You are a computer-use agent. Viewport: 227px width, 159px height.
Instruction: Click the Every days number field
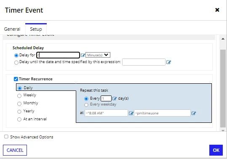(106, 98)
